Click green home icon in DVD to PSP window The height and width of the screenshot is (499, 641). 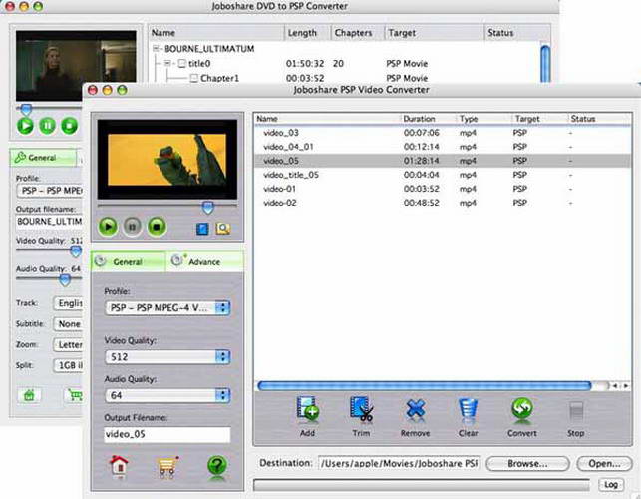pos(29,395)
